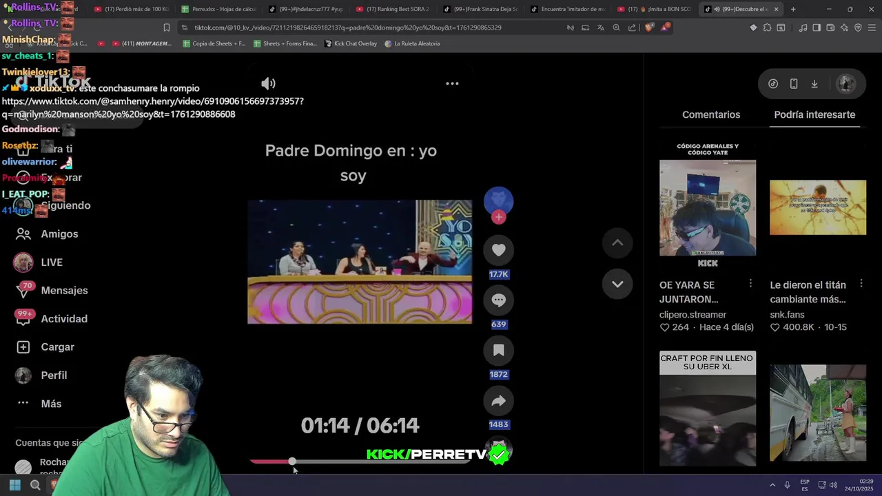The image size is (882, 496).
Task: Open the browser extensions puzzle icon
Action: pyautogui.click(x=767, y=28)
